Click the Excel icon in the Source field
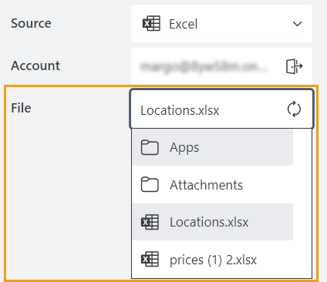This screenshot has width=327, height=282. point(151,23)
